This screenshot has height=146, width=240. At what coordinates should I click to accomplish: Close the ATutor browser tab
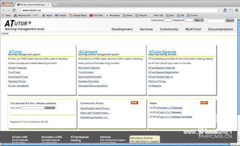click(49, 4)
